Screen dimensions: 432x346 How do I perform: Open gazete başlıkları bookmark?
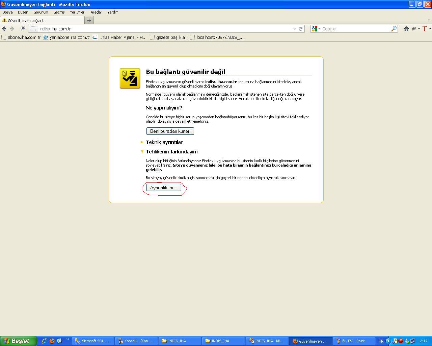coord(169,38)
